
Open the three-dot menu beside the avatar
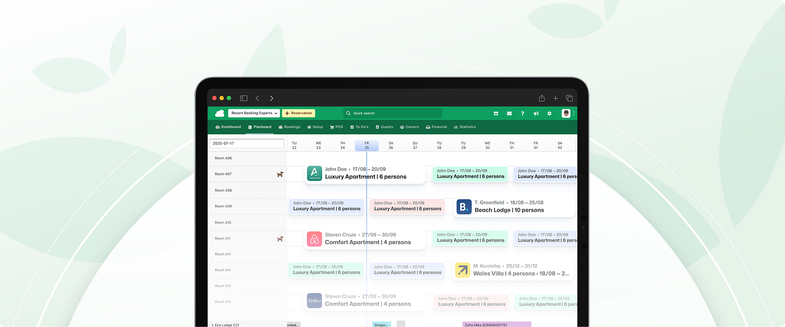(574, 113)
